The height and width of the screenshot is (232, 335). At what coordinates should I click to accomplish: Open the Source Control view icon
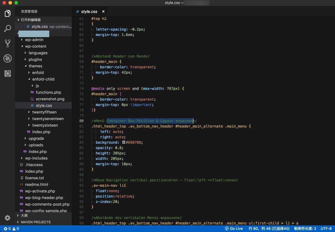(x=7, y=43)
